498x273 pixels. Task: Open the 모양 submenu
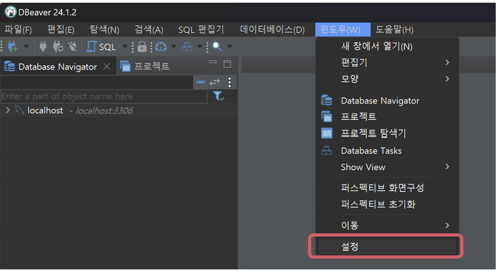point(387,78)
